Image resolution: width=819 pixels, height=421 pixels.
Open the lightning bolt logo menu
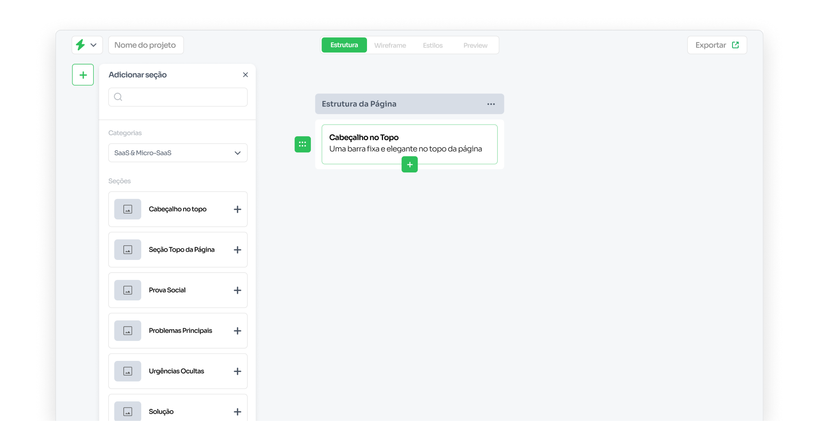(87, 45)
